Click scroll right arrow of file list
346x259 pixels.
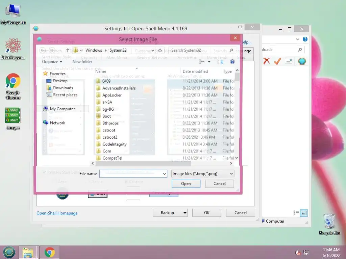(231, 164)
